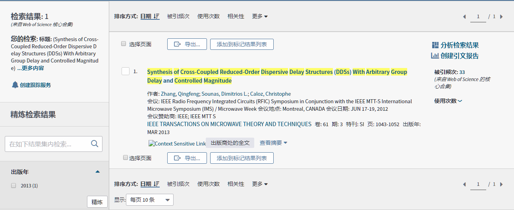Open the 每页 10 条 dropdown
This screenshot has height=210, width=514.
tap(149, 200)
